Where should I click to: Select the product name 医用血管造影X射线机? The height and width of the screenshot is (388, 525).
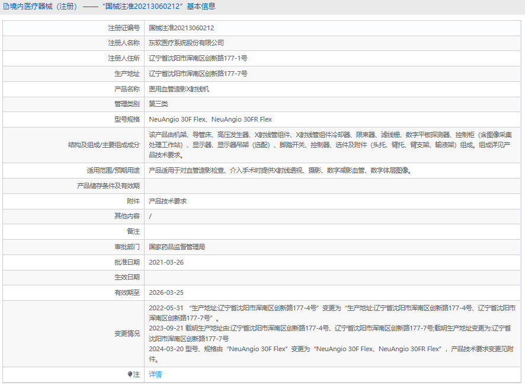click(179, 89)
